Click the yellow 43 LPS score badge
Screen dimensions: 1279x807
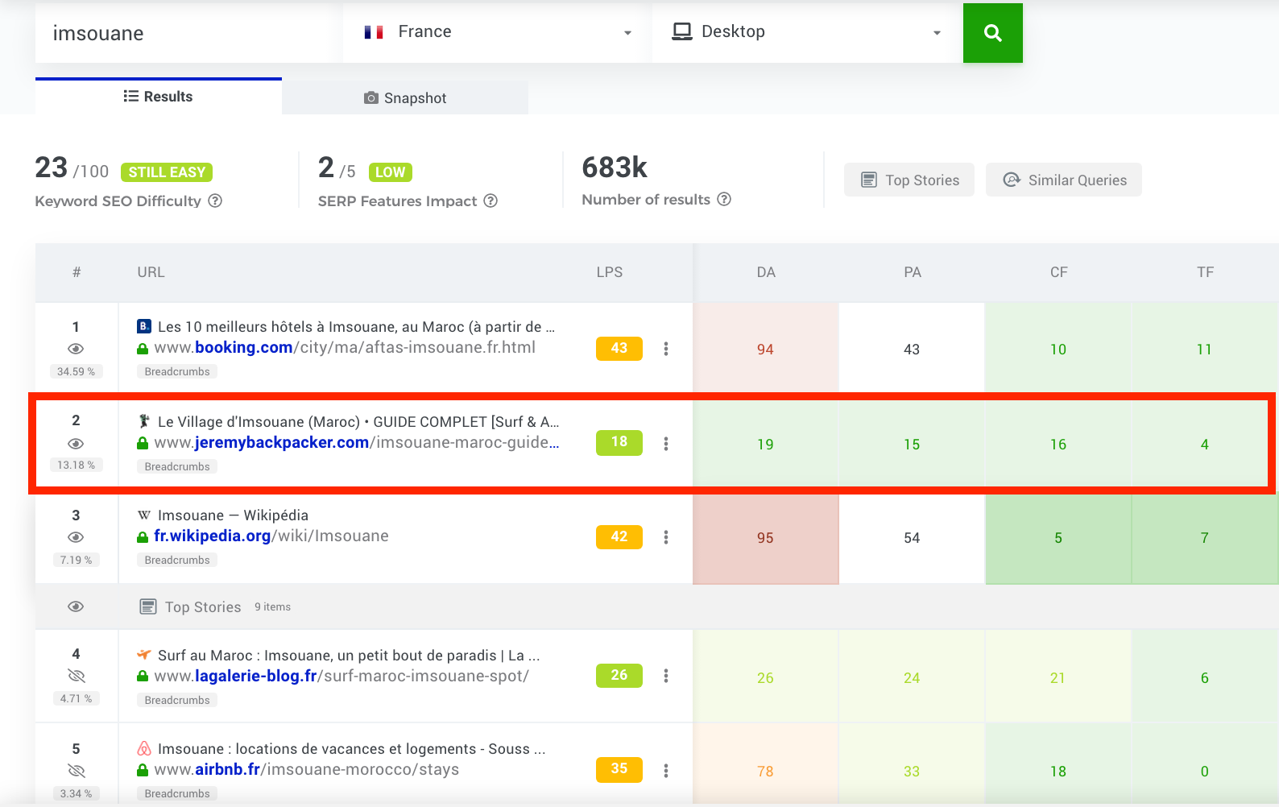click(x=619, y=349)
